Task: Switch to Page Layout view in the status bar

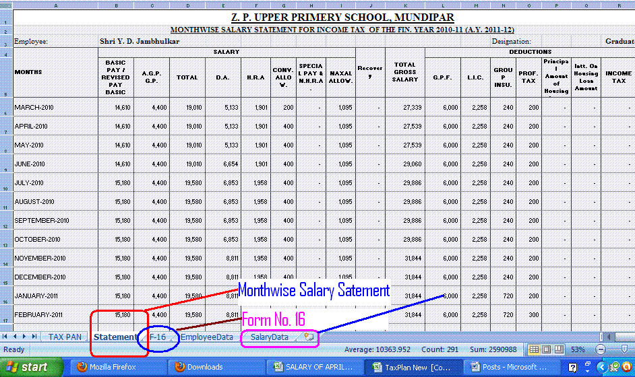Action: [x=546, y=349]
